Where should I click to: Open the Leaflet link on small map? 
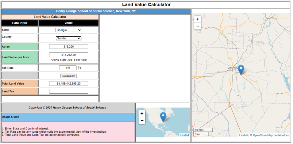pos(185,135)
